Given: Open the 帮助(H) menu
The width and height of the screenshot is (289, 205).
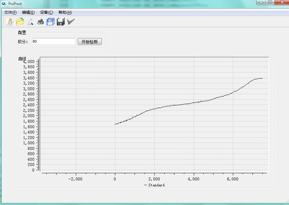Looking at the screenshot, I should 65,12.
